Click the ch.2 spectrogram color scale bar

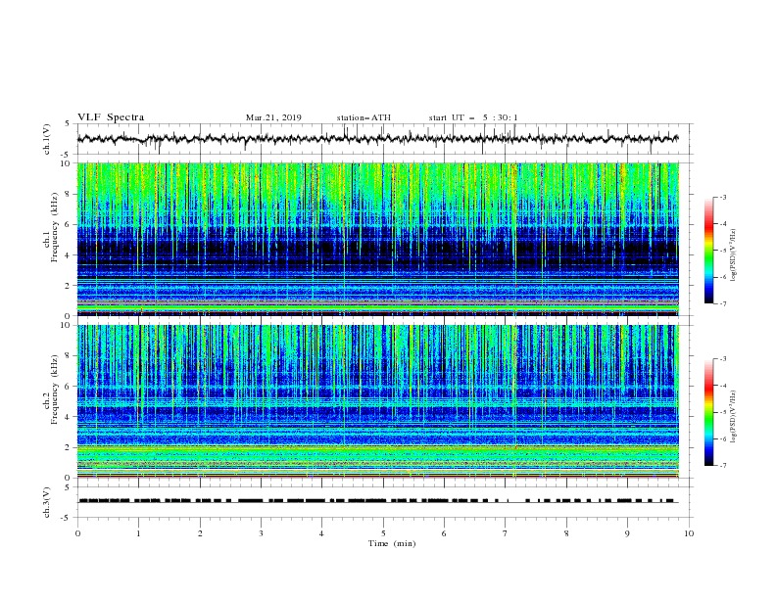pos(709,412)
